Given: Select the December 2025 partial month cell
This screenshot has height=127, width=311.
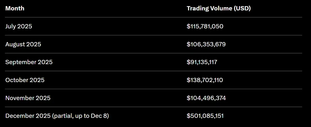Looking at the screenshot, I should pyautogui.click(x=57, y=116).
